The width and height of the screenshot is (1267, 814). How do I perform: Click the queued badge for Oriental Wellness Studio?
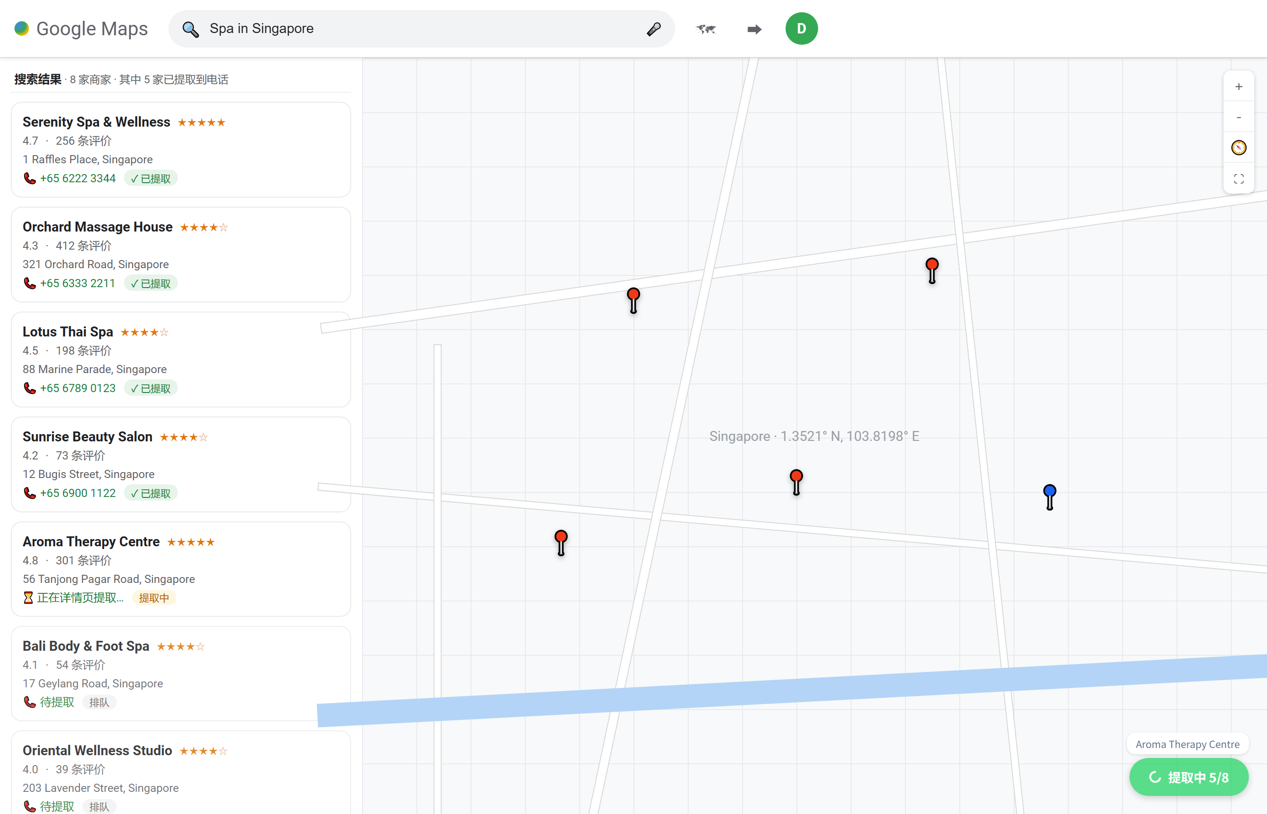(100, 807)
